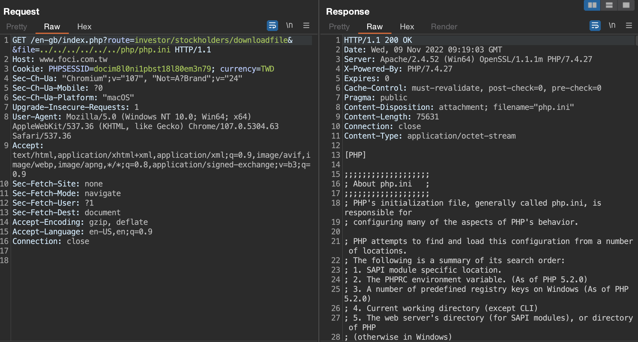Image resolution: width=638 pixels, height=342 pixels.
Task: Open Pretty tab in Response panel
Action: (x=339, y=26)
